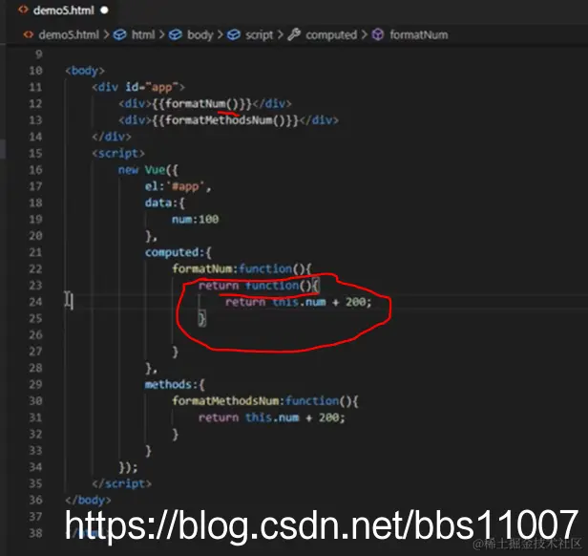Image resolution: width=588 pixels, height=556 pixels.
Task: Click line number 21 in the gutter
Action: tap(35, 252)
